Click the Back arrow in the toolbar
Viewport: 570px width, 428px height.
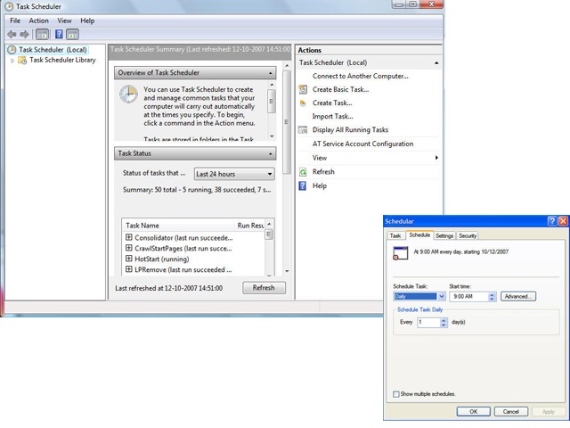pos(12,35)
